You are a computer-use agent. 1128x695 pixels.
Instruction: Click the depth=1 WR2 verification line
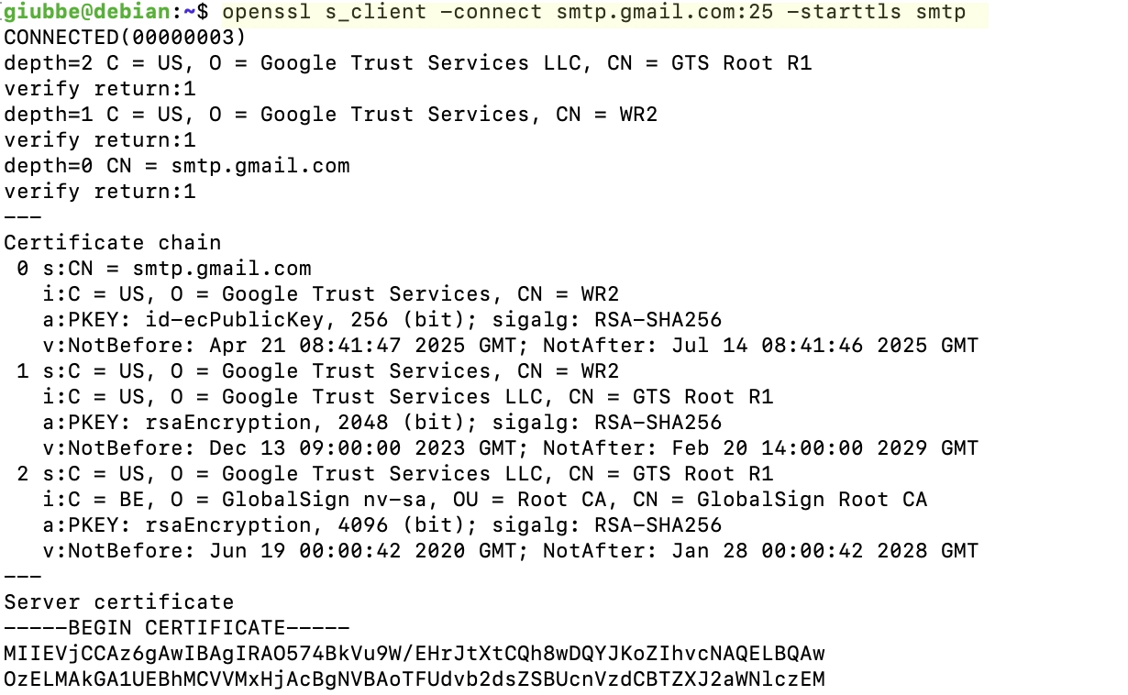(x=330, y=115)
